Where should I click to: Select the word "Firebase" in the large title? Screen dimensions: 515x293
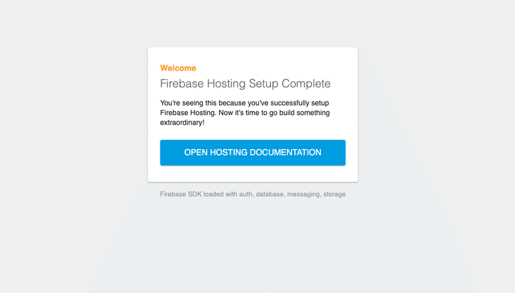coord(182,84)
